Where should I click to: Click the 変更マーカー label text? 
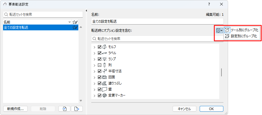coord(117,96)
